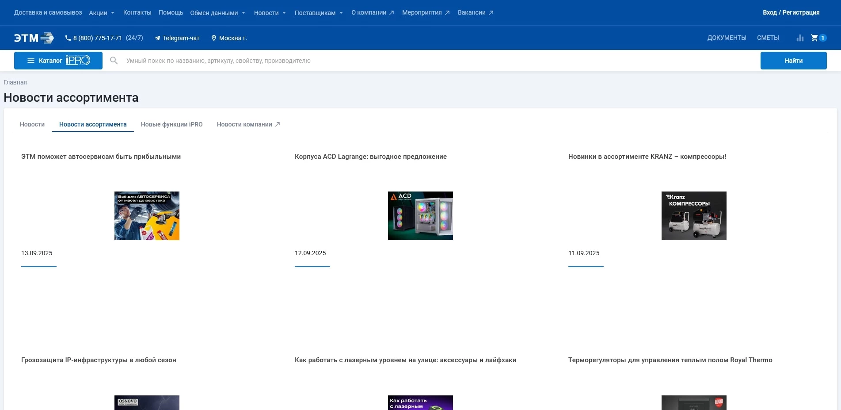Image resolution: width=841 pixels, height=410 pixels.
Task: Open Вход / Регистрация
Action: pos(792,13)
